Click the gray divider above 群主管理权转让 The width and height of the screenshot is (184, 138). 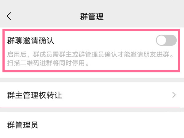click(x=92, y=80)
